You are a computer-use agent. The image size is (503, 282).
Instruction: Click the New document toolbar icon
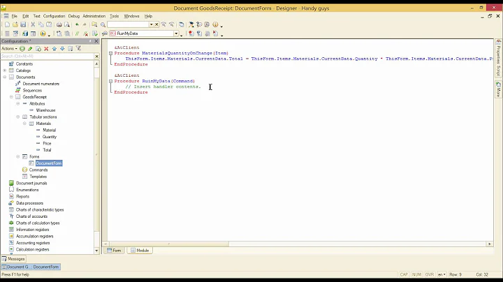(x=7, y=24)
